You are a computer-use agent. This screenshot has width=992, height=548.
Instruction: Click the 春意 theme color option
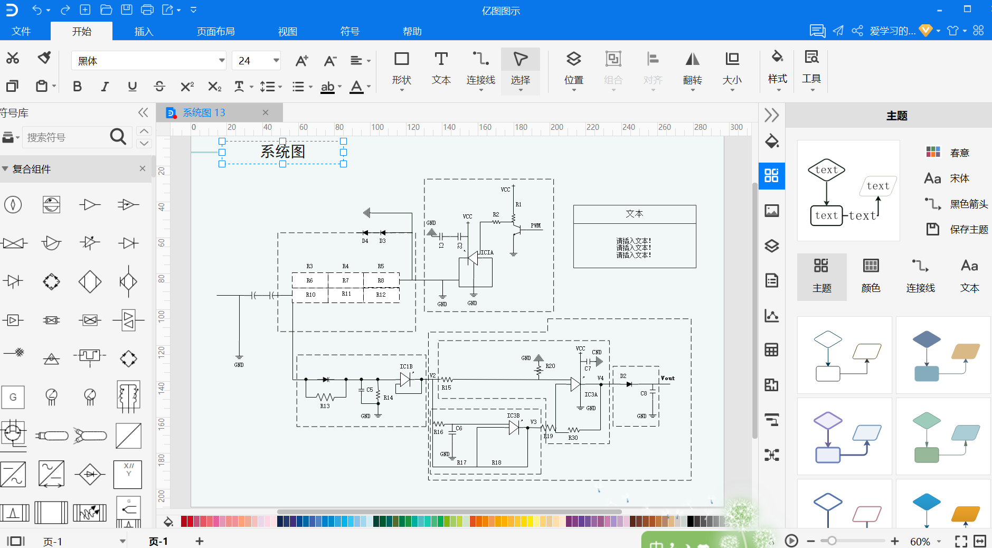pos(948,153)
